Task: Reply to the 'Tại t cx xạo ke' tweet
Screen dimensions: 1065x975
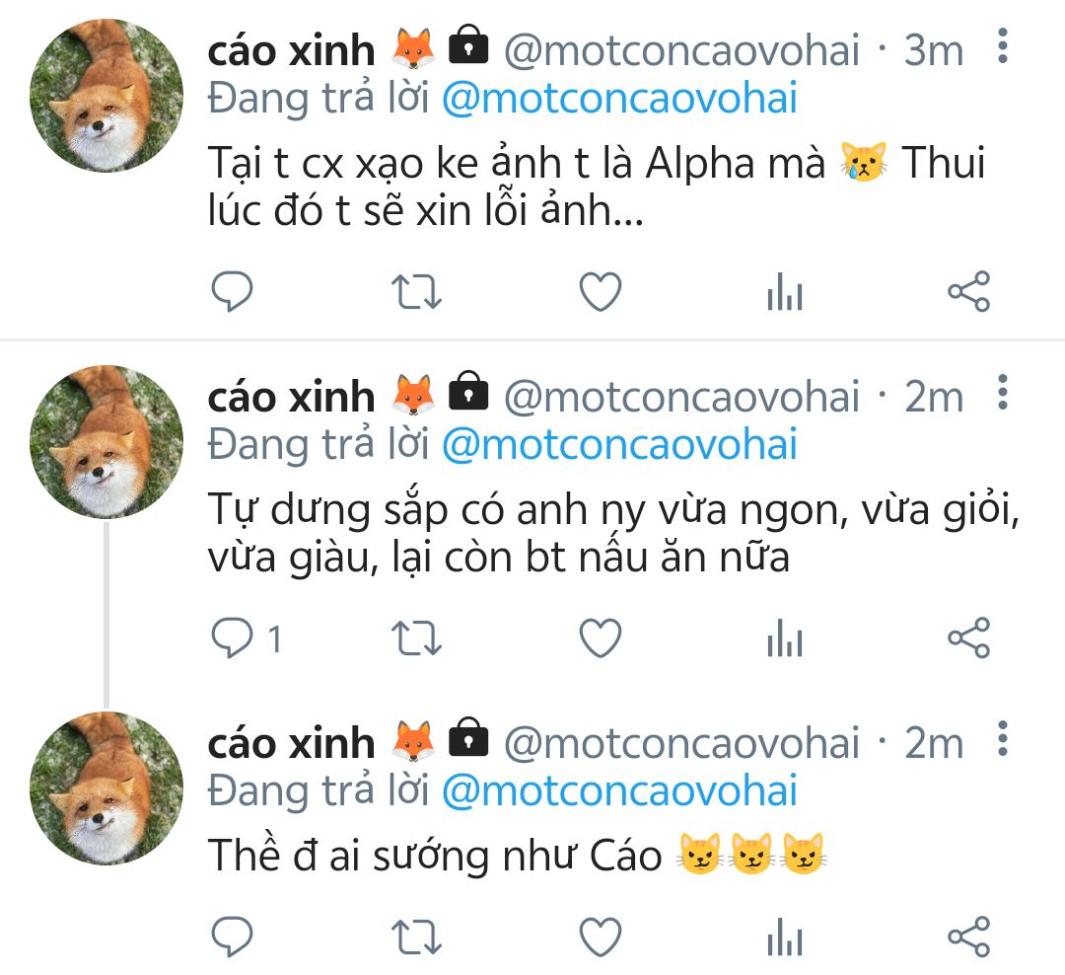Action: [x=233, y=292]
